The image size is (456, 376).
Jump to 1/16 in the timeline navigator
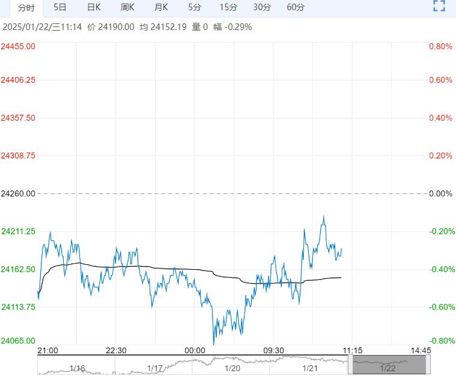[77, 368]
